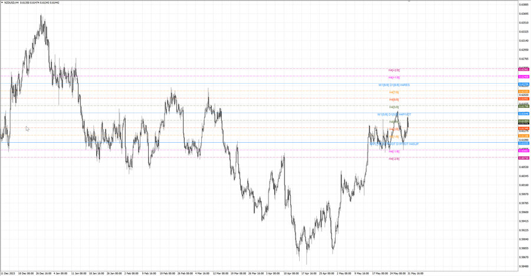The height and width of the screenshot is (276, 531).
Task: Click the 0.62103 orange price tag
Action: [x=524, y=92]
